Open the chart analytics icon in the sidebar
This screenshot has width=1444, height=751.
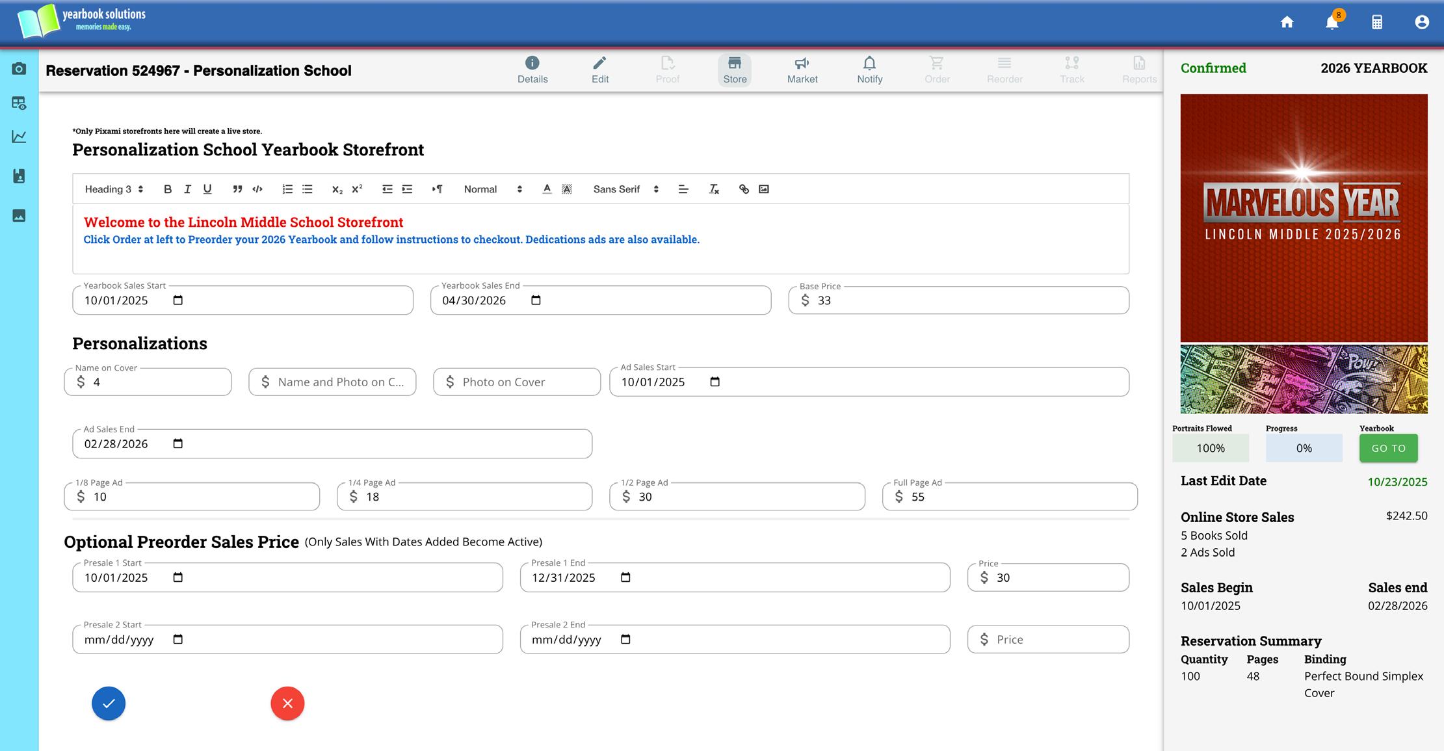pos(19,137)
